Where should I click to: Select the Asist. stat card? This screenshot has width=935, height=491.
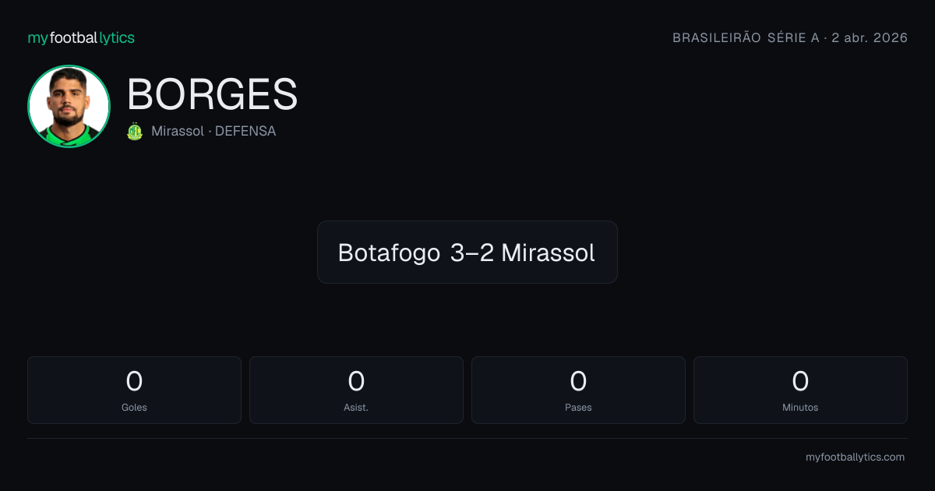point(356,390)
